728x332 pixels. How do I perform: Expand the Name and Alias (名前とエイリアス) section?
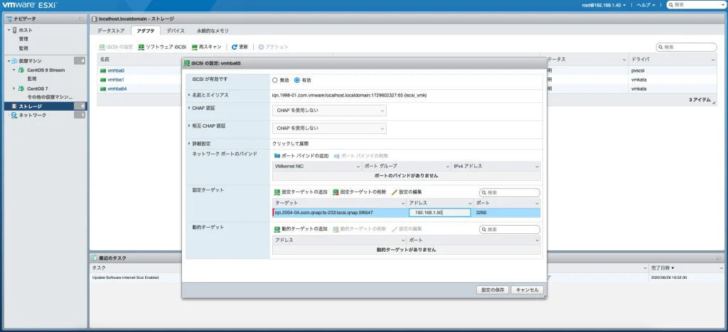tap(189, 95)
